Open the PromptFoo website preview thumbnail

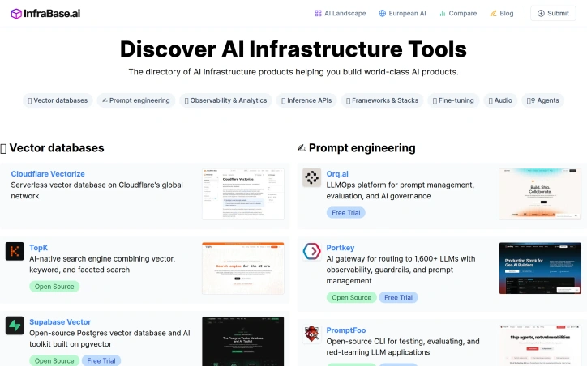540,346
